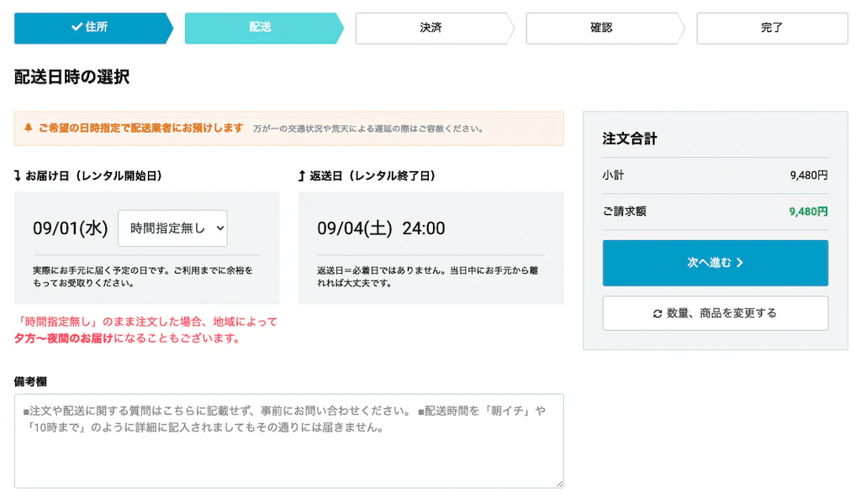Click the red 夕方〜夜間のお届け warning text

click(x=64, y=338)
